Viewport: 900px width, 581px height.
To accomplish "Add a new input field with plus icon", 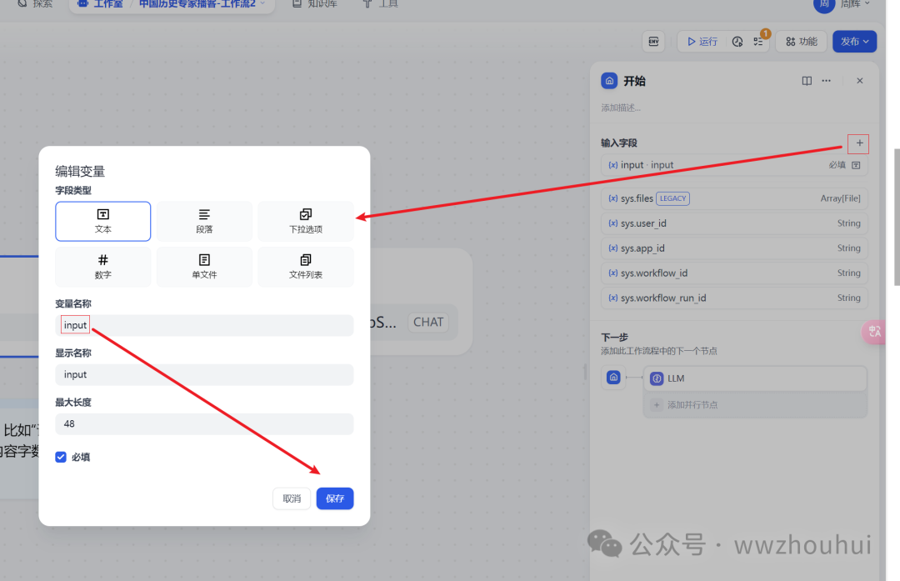I will coord(859,143).
